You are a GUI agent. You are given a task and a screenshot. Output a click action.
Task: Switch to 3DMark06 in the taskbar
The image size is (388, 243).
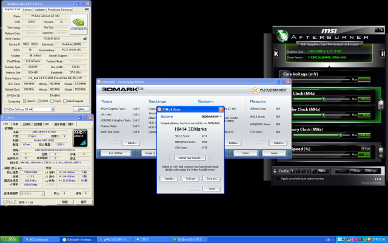pyautogui.click(x=78, y=239)
